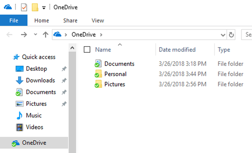Viewport: 252px width, 153px height.
Task: Open Music in the navigation pane
Action: click(34, 115)
